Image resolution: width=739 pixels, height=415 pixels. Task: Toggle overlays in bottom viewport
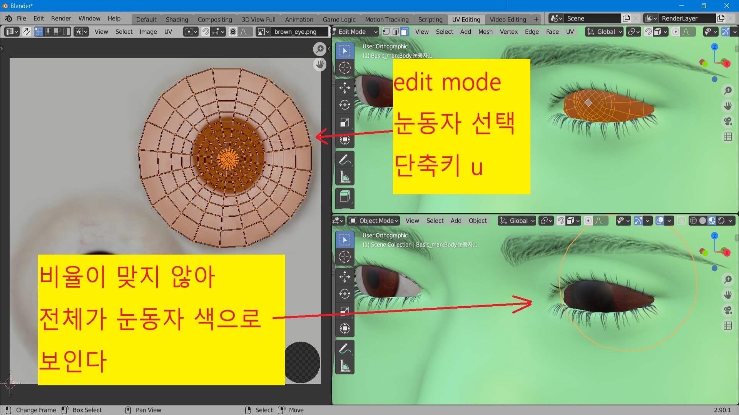(x=660, y=221)
